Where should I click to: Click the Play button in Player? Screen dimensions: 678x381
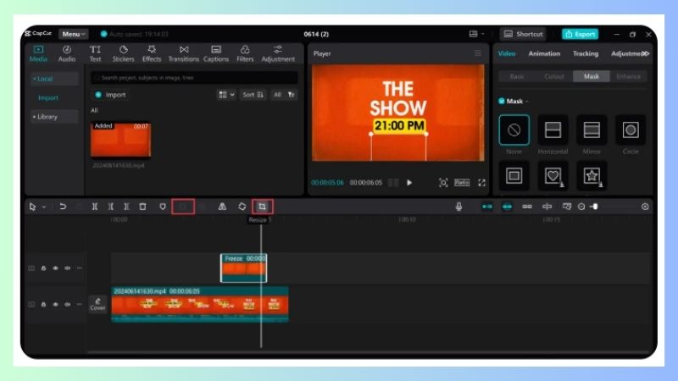coord(409,183)
